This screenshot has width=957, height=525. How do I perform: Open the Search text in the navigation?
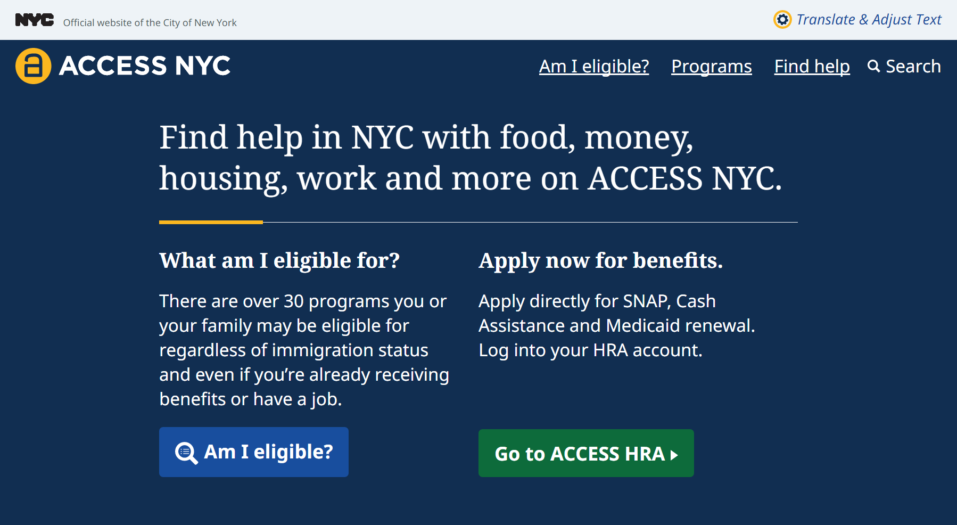(913, 67)
